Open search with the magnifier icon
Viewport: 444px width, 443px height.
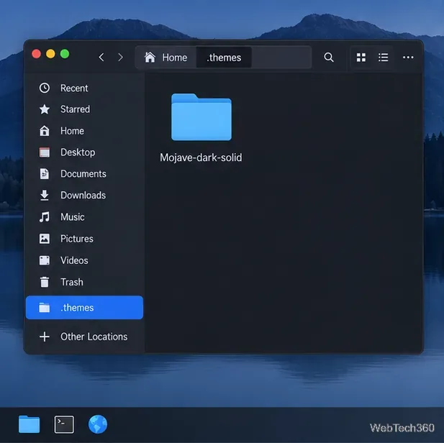(328, 58)
